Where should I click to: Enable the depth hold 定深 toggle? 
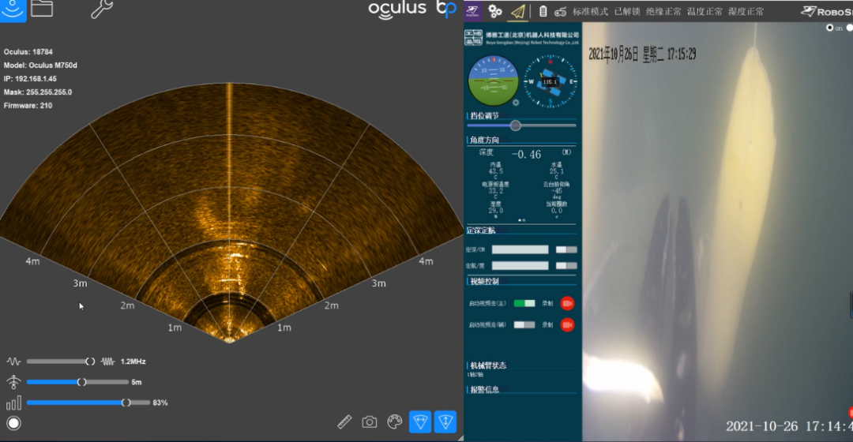click(566, 249)
